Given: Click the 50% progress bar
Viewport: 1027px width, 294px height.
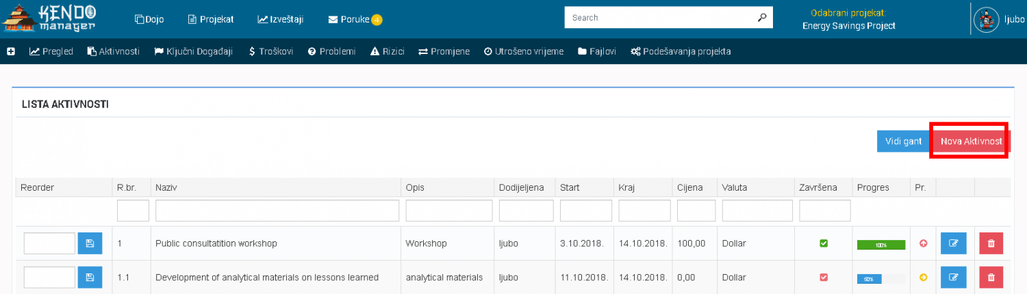Looking at the screenshot, I should coord(881,278).
